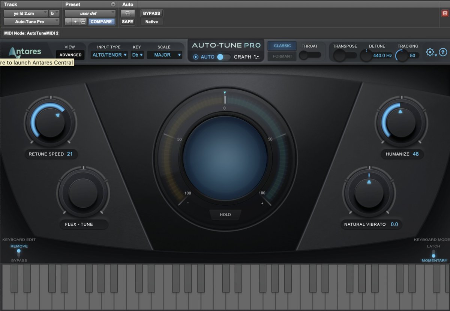Click the Flex-Tune knob
The image size is (450, 311).
83,193
